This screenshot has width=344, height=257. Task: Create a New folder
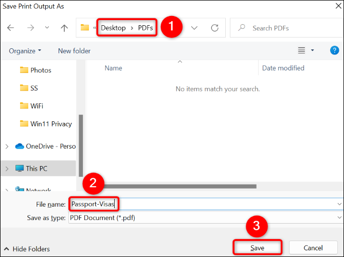pyautogui.click(x=74, y=51)
